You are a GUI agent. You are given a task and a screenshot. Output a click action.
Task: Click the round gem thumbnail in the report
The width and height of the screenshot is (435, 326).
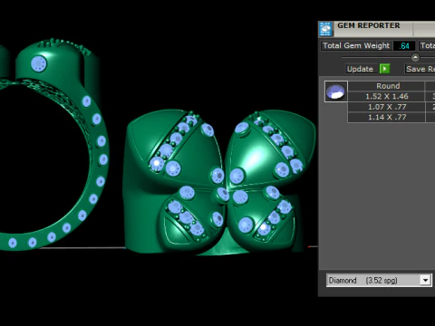click(x=336, y=91)
